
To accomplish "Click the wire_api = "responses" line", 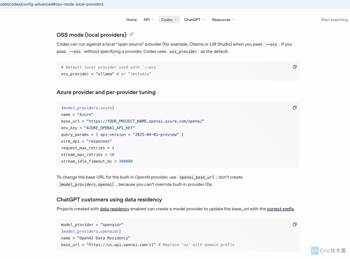I will [87, 141].
